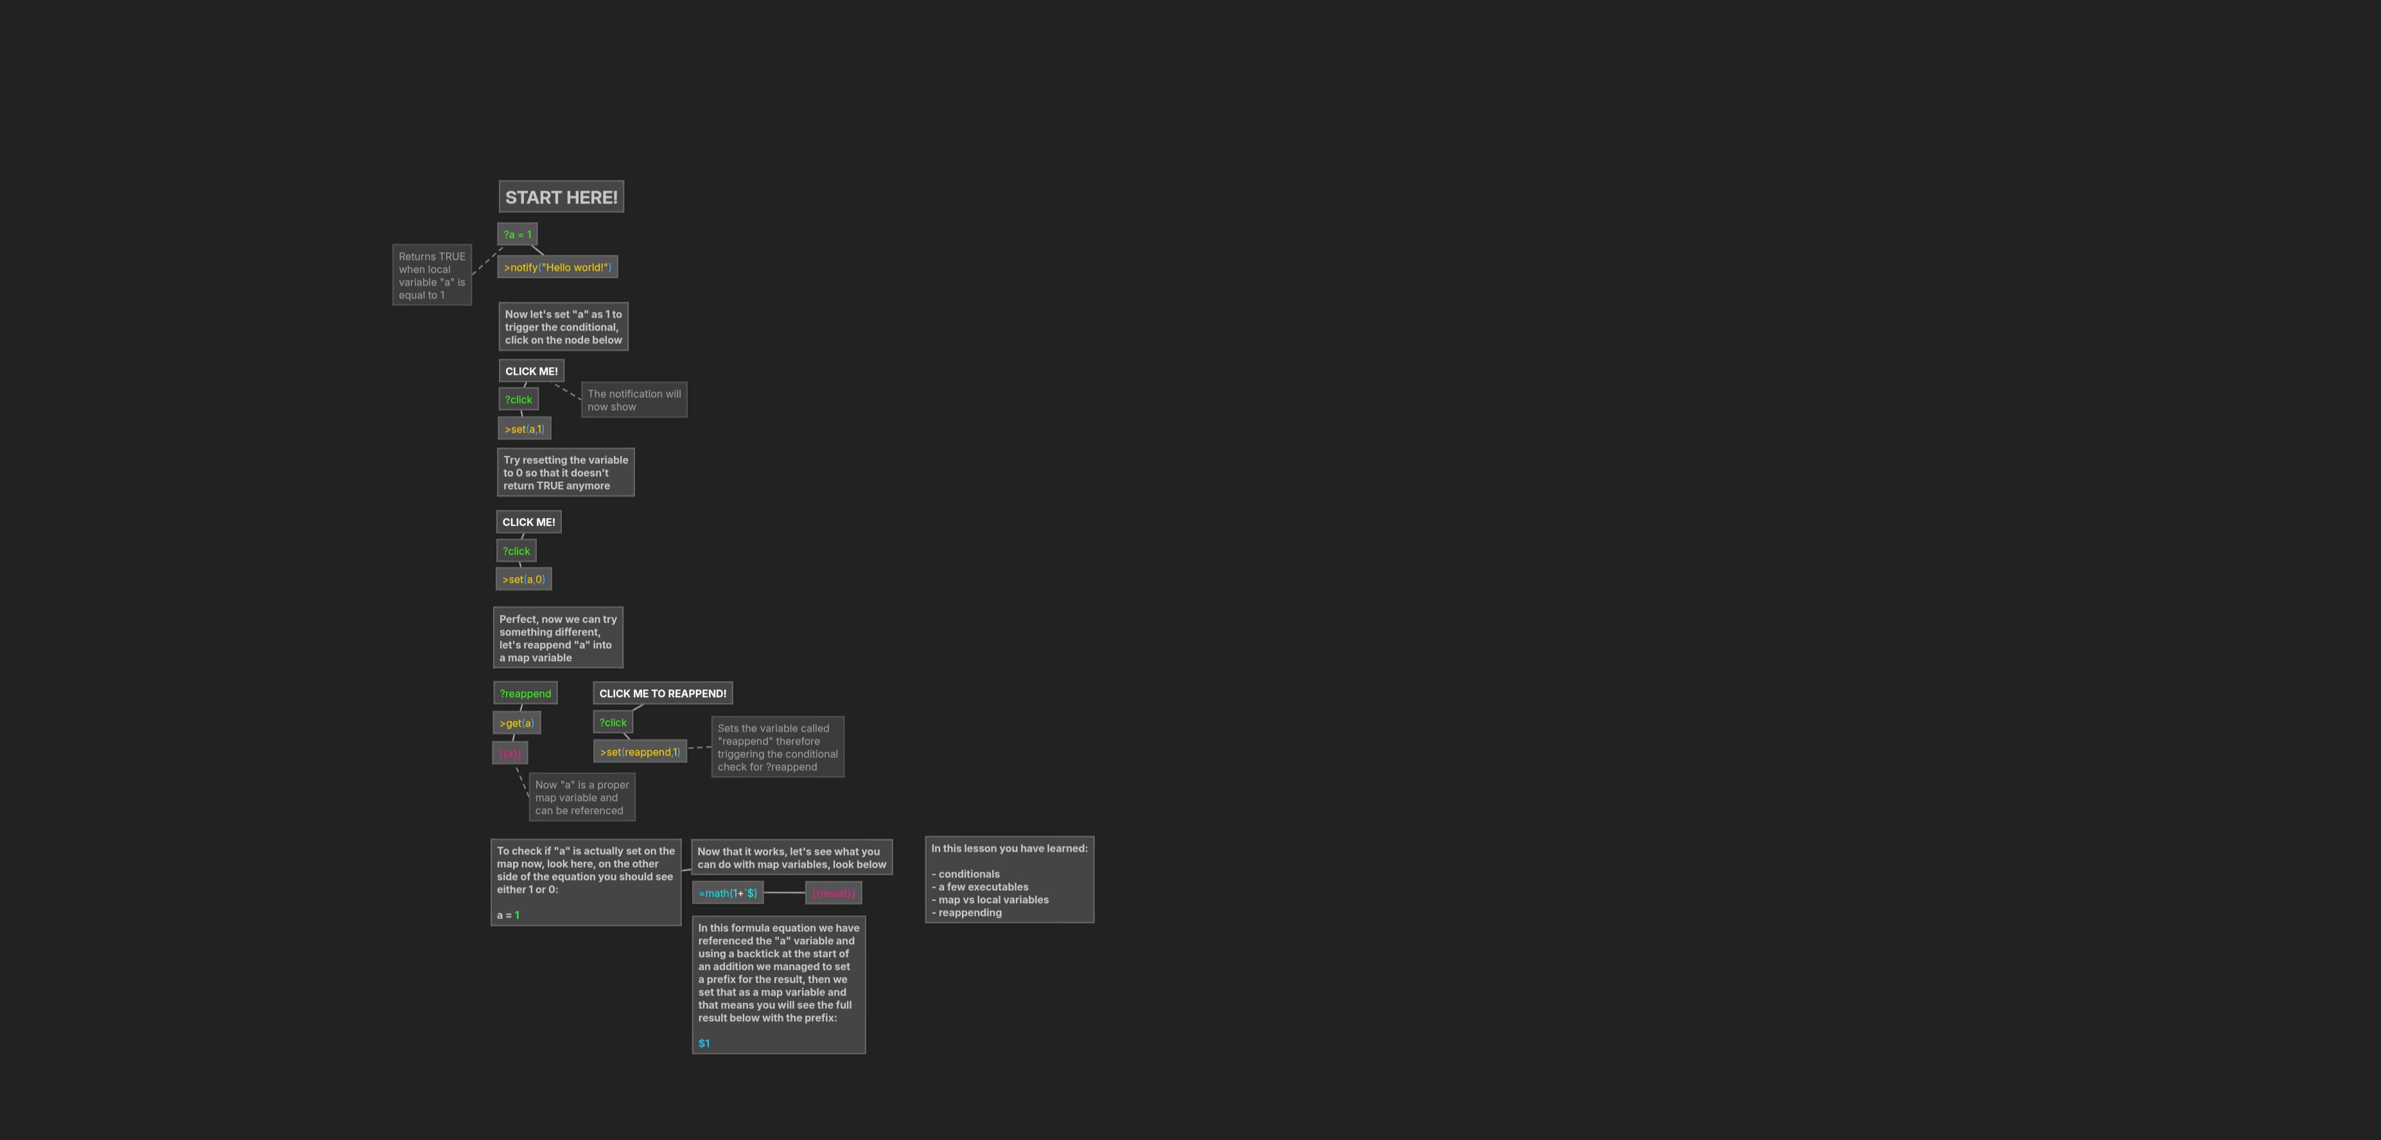Select the ?reappend conditional node
The image size is (2381, 1140).
point(525,693)
